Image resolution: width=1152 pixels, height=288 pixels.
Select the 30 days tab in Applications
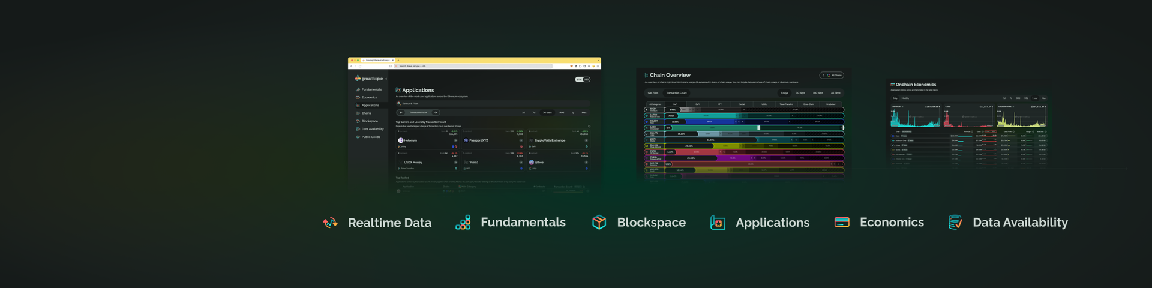[547, 112]
